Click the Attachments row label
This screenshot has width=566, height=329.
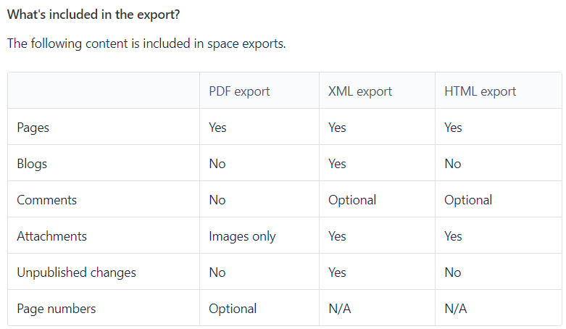click(x=51, y=236)
